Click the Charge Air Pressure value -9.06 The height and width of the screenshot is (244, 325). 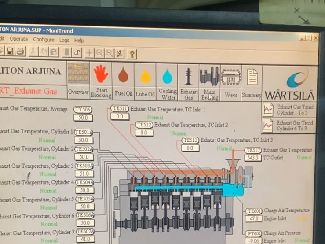[254, 241]
